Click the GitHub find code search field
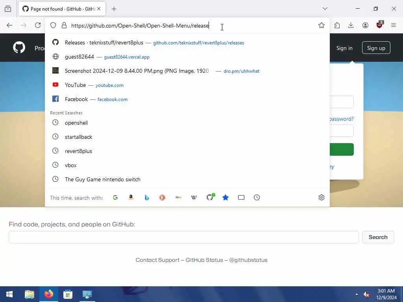403x302 pixels. [x=183, y=237]
